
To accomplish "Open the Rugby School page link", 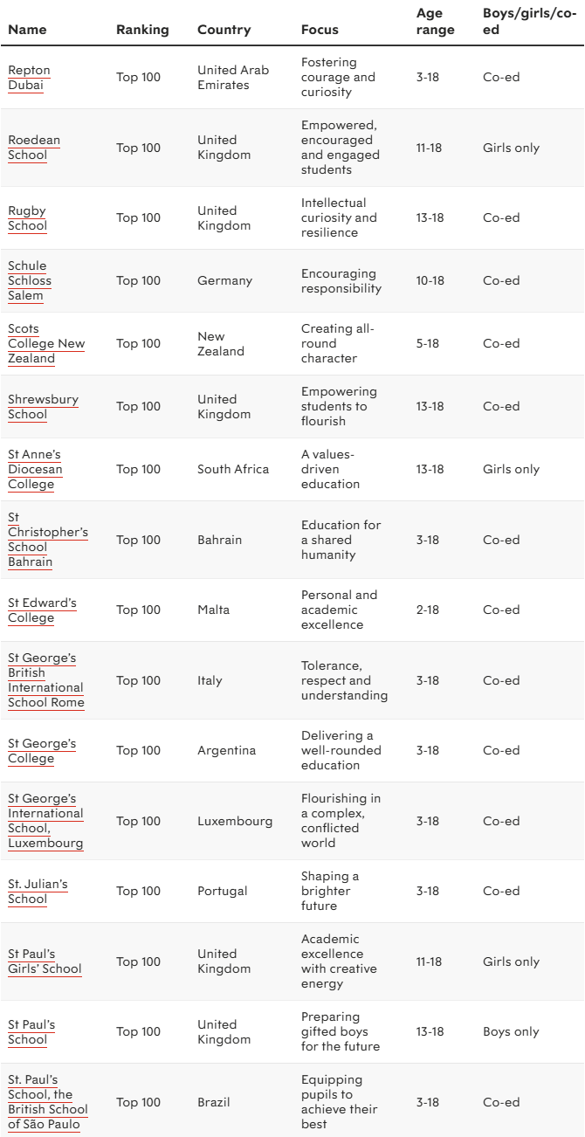I will point(27,218).
